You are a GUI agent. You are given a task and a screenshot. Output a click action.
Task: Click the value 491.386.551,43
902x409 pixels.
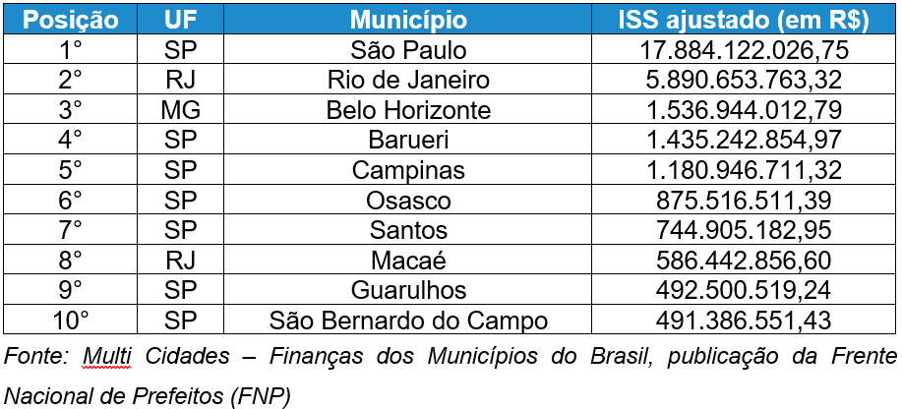point(744,321)
